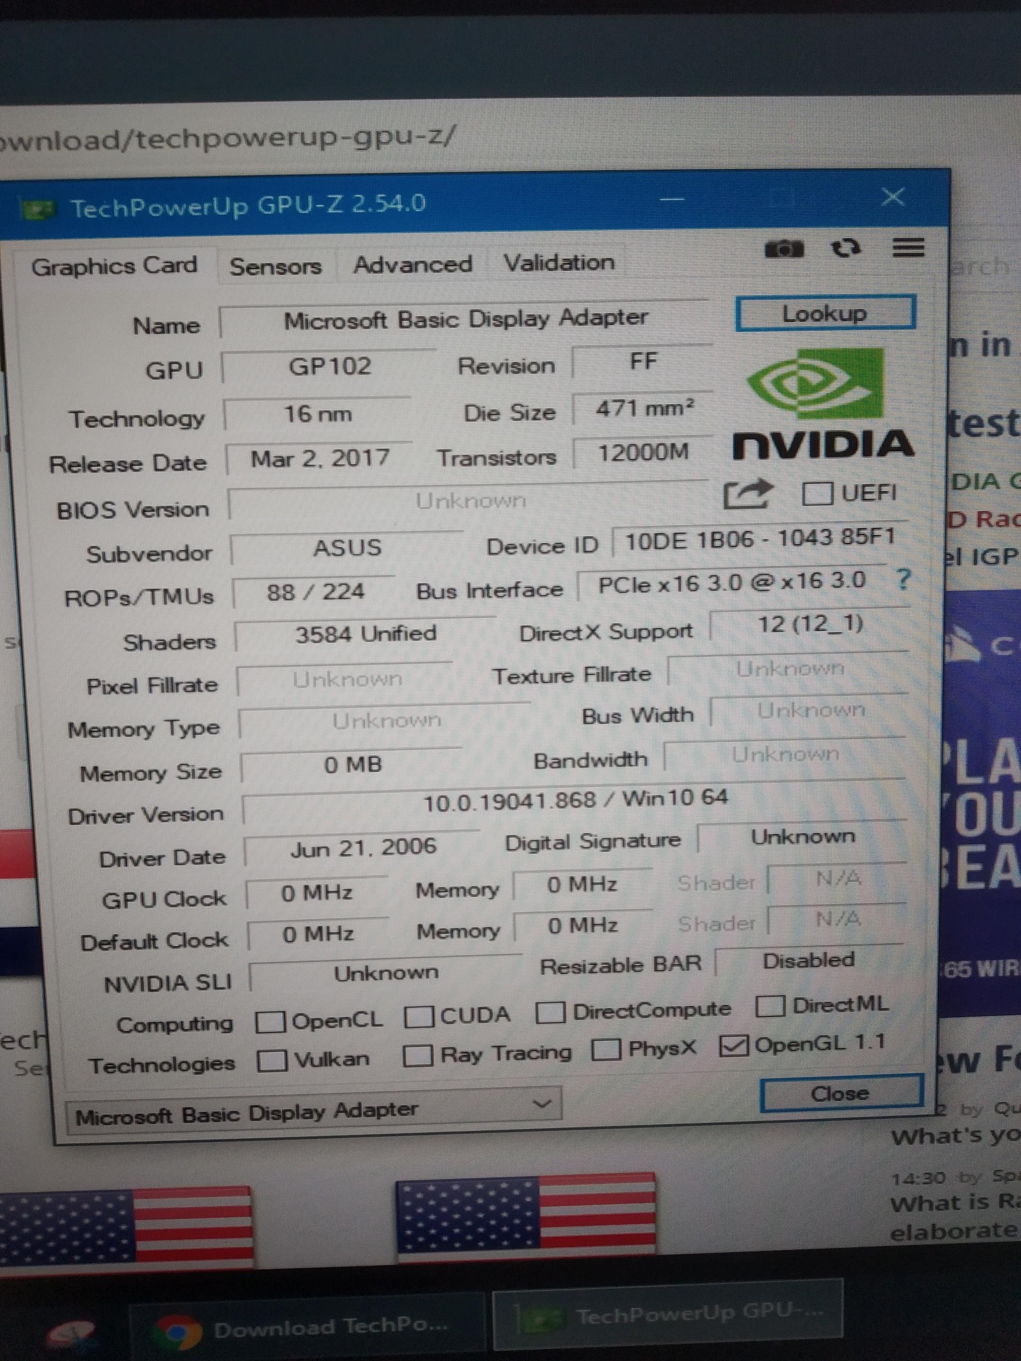Switch to the Advanced tab
The height and width of the screenshot is (1361, 1021).
click(412, 264)
